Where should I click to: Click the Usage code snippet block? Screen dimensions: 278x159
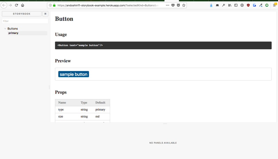(x=163, y=46)
